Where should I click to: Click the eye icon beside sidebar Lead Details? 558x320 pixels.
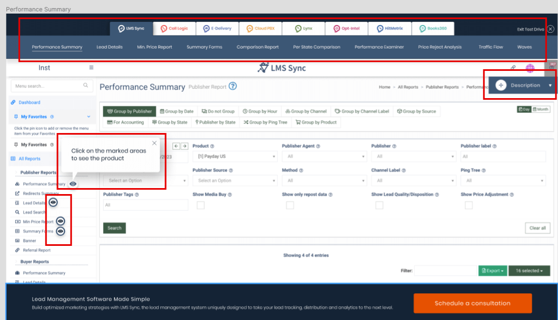(x=53, y=202)
